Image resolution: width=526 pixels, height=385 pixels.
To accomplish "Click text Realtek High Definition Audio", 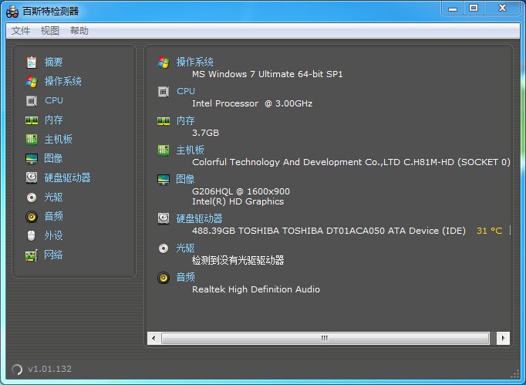I will (x=256, y=289).
